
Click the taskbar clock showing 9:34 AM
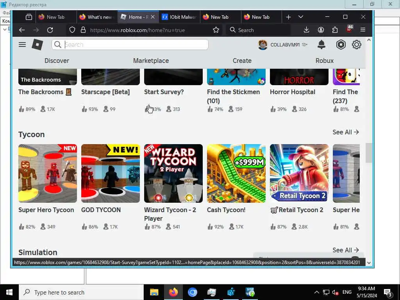pyautogui.click(x=366, y=292)
